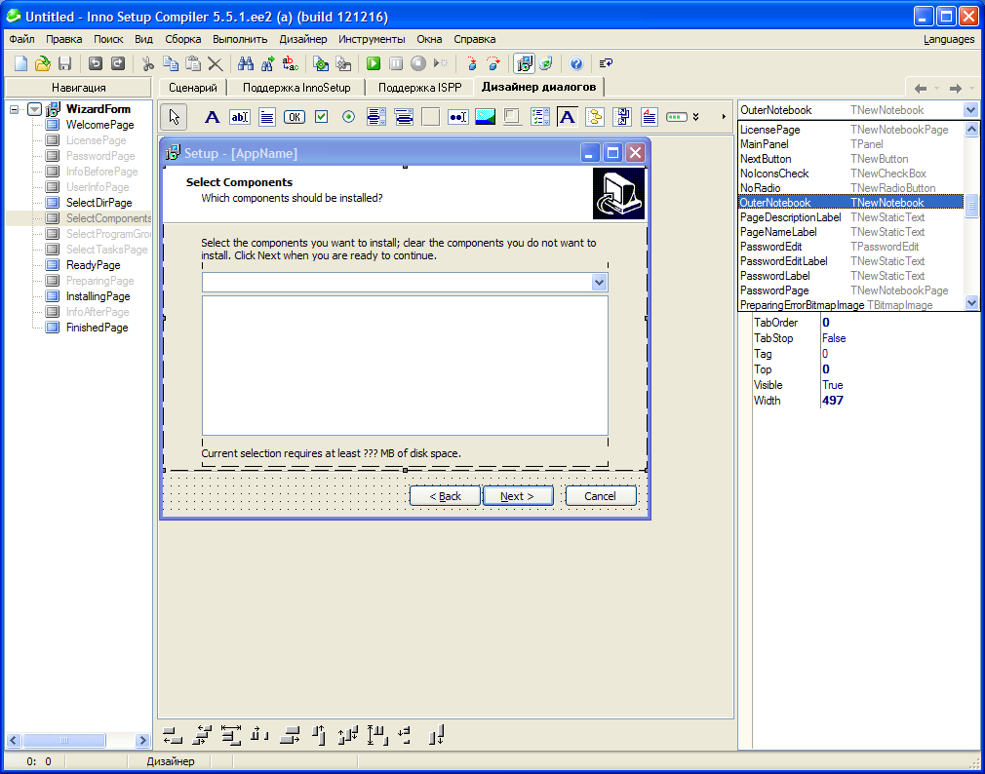Click the Next > button in the wizard
This screenshot has height=774, width=985.
pos(518,496)
